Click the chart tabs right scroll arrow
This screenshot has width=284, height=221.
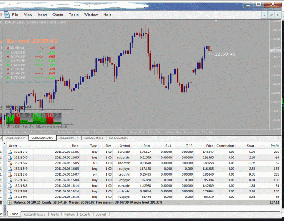279,138
